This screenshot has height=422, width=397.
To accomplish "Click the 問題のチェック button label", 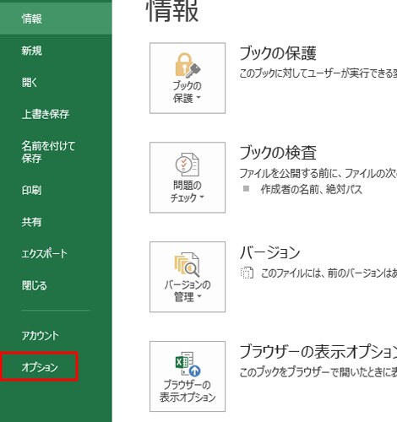I will (187, 192).
